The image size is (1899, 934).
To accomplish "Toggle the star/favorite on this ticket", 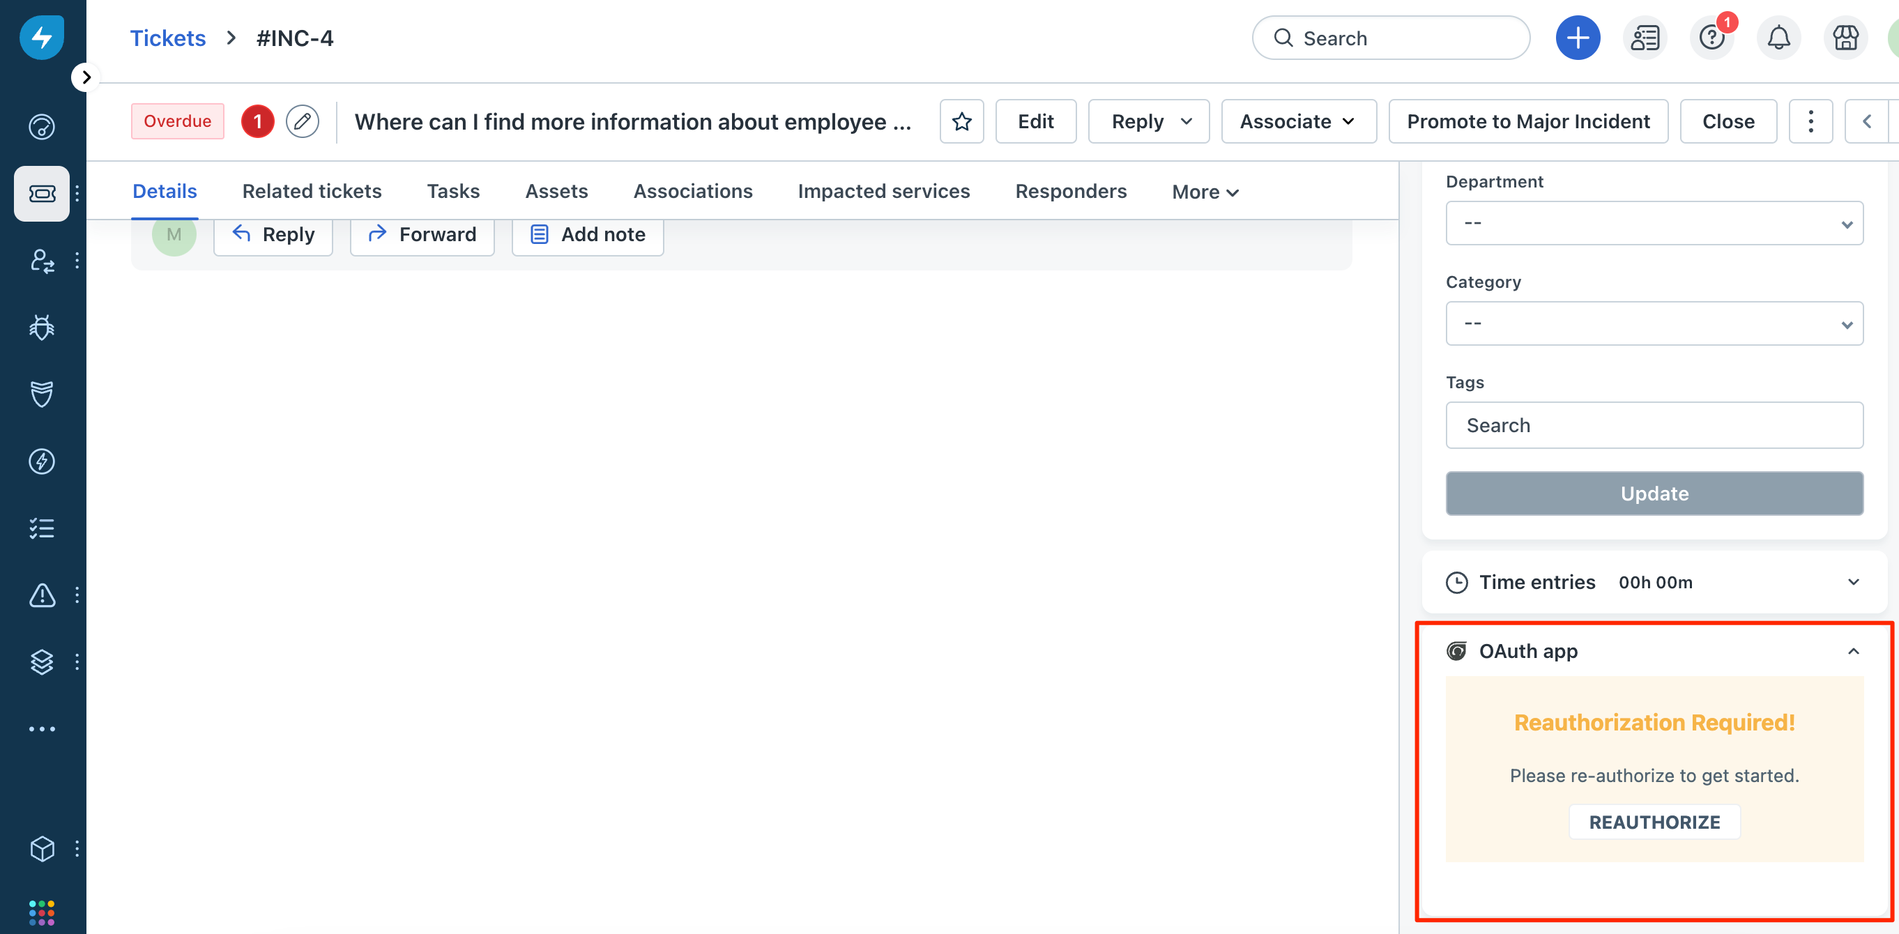I will coord(961,121).
